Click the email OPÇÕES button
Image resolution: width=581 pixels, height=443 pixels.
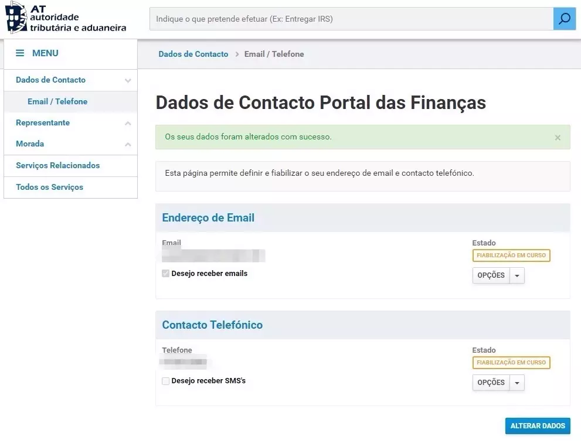tap(491, 275)
